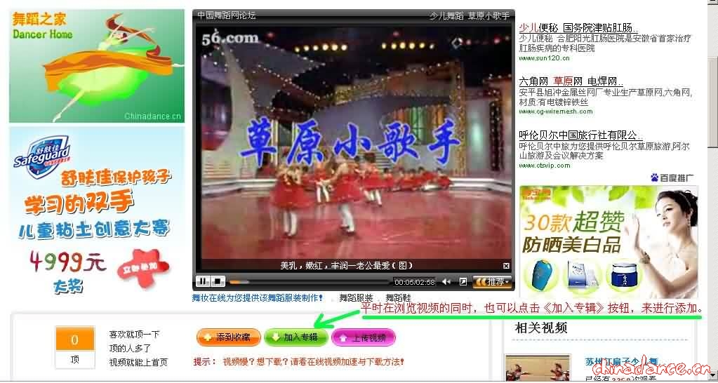Open www.cg-wiremesh.com link
The width and height of the screenshot is (718, 383).
(x=555, y=112)
